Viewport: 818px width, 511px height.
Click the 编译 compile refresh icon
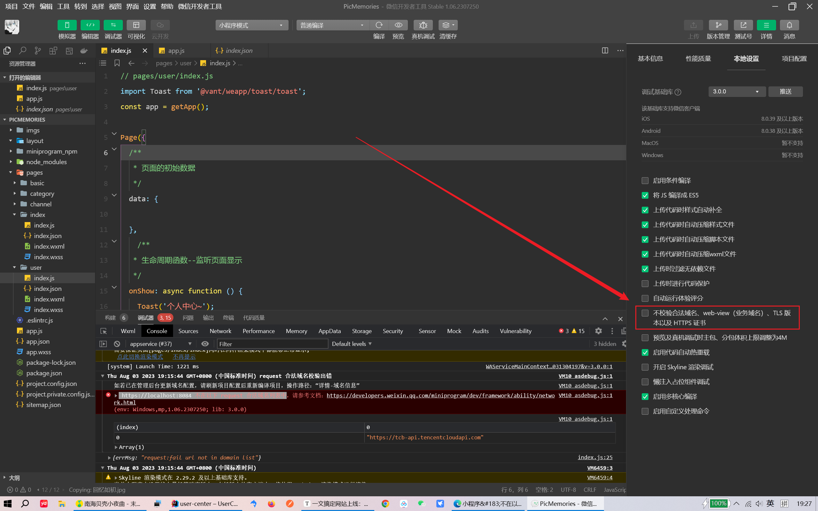pyautogui.click(x=379, y=25)
